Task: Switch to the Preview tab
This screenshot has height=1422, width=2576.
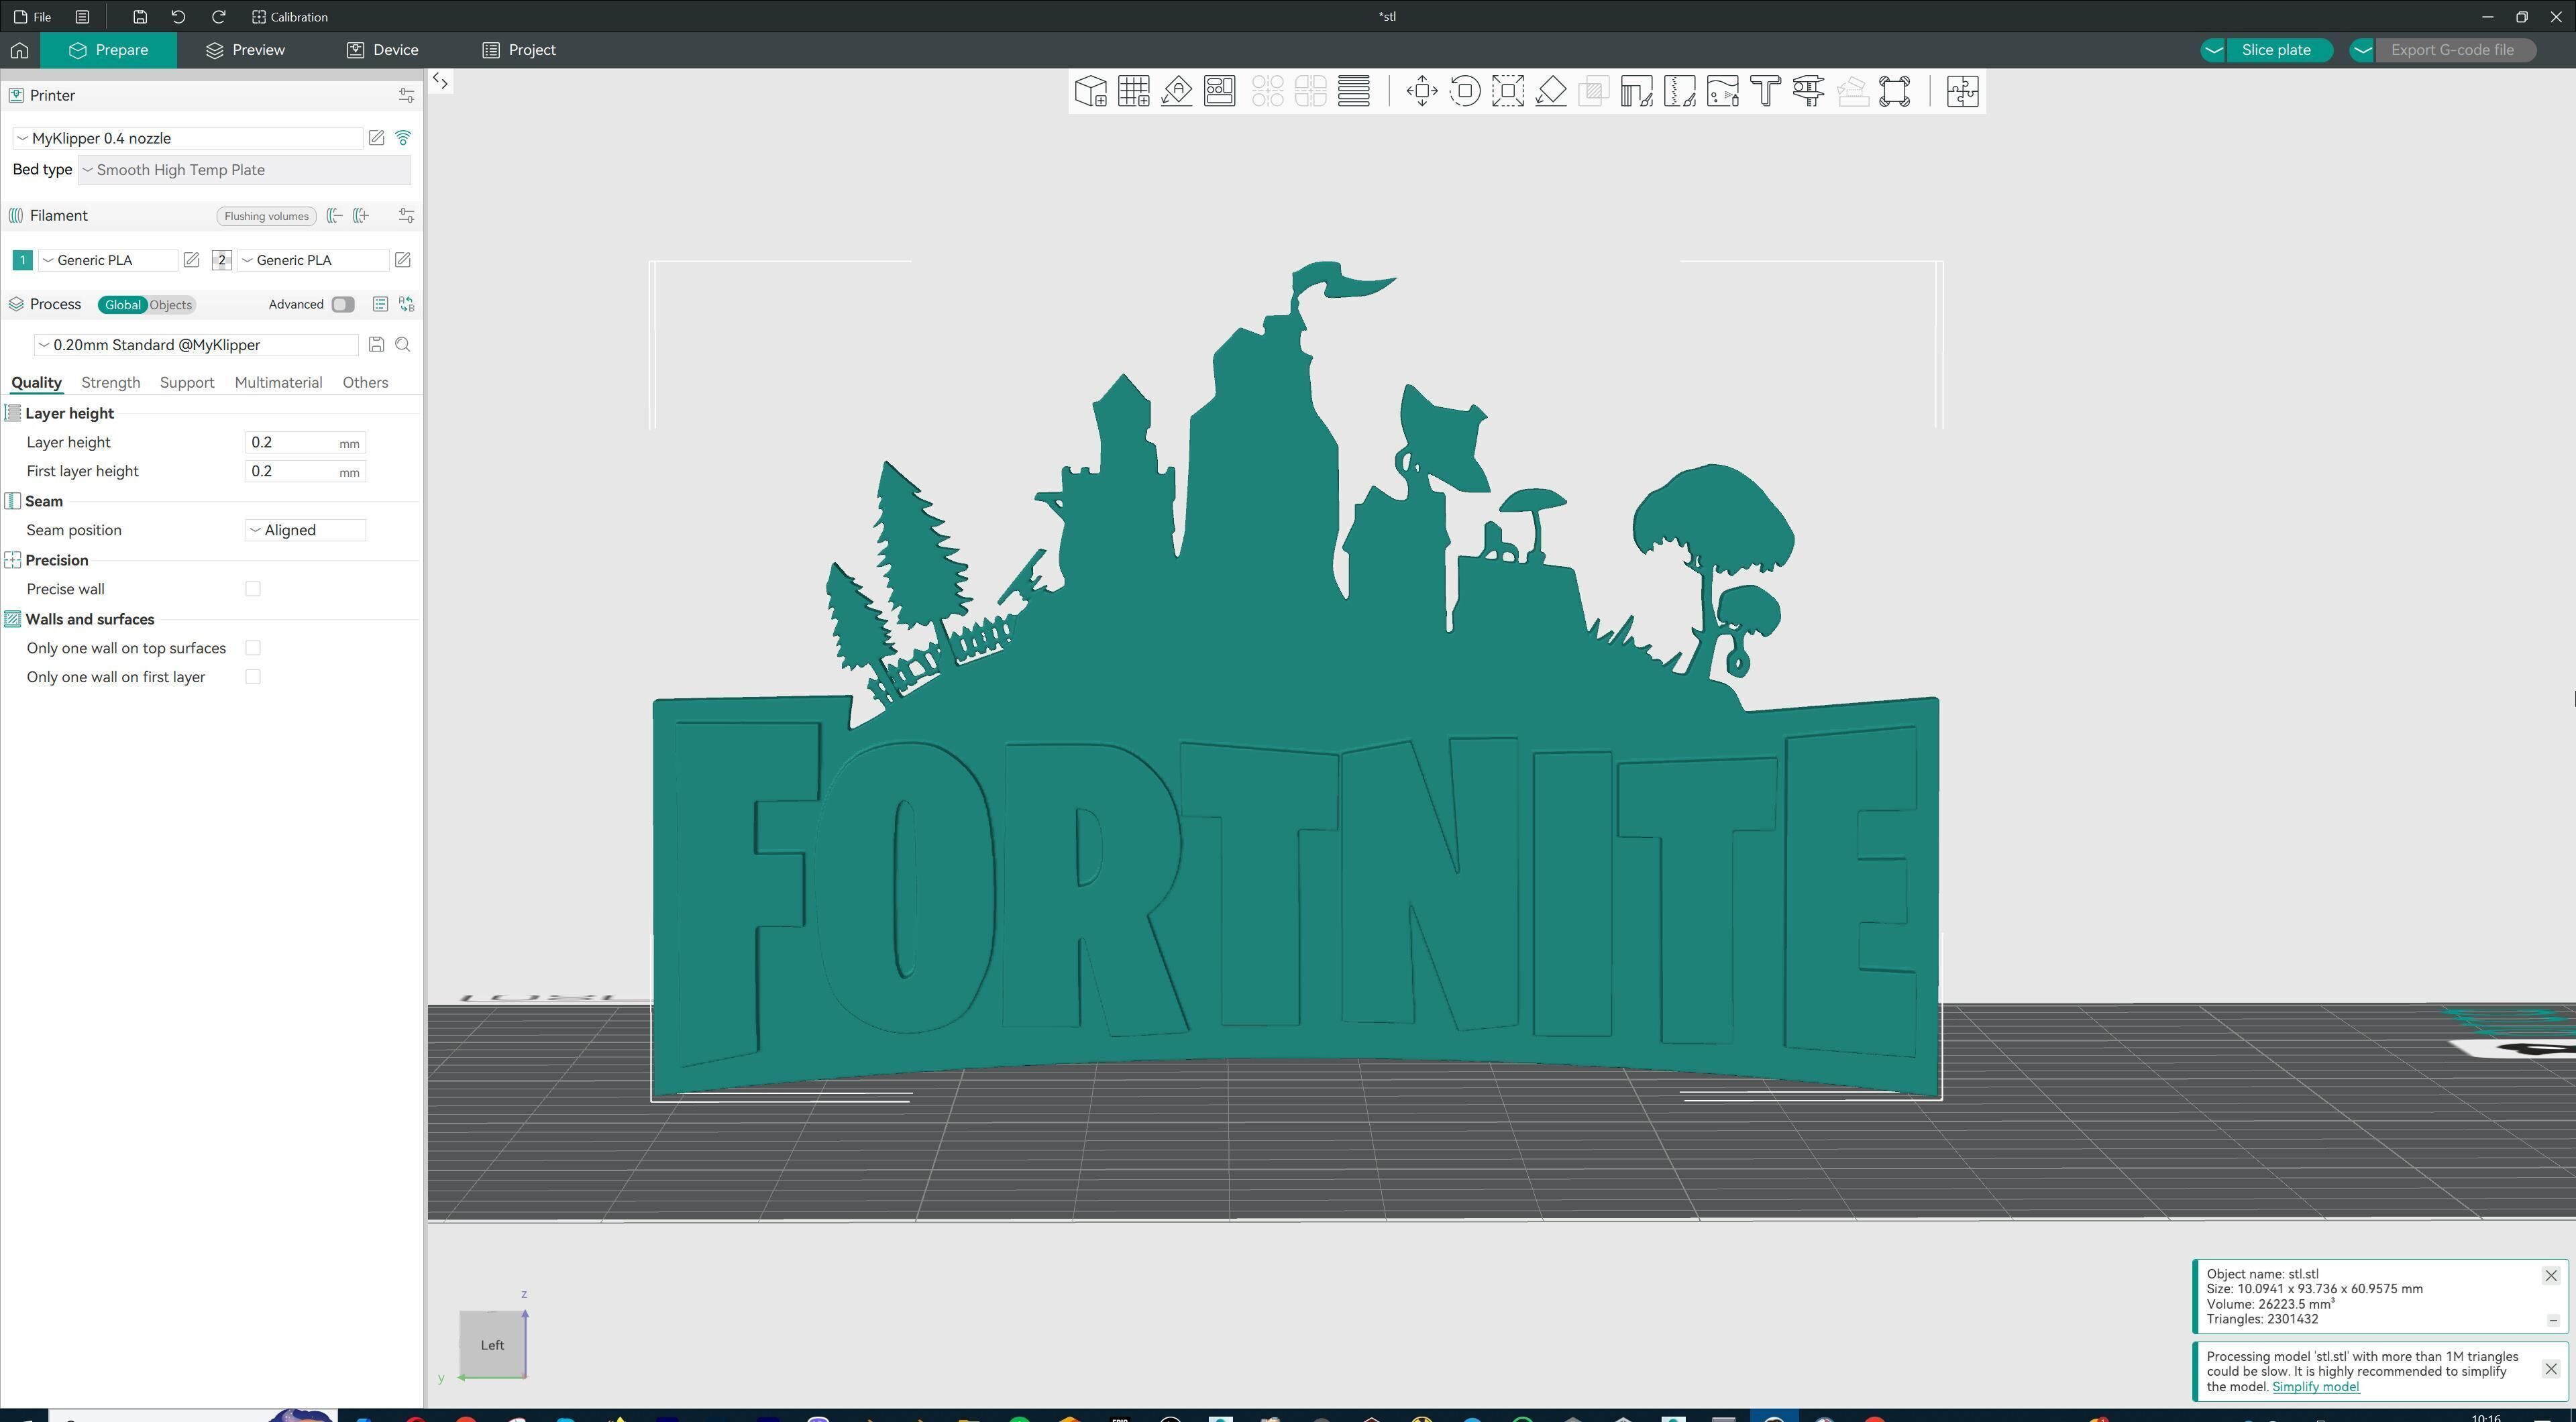Action: click(245, 50)
